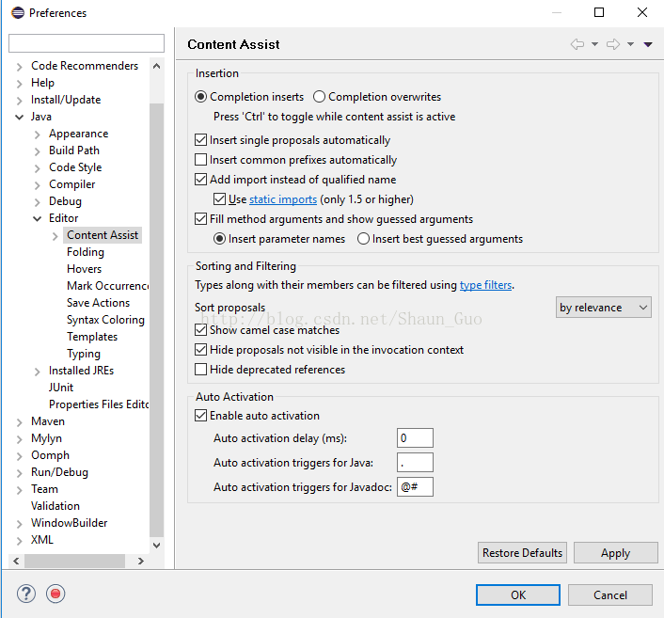Viewport: 664px width, 618px height.
Task: Select Templates in the Editor tree
Action: click(92, 337)
